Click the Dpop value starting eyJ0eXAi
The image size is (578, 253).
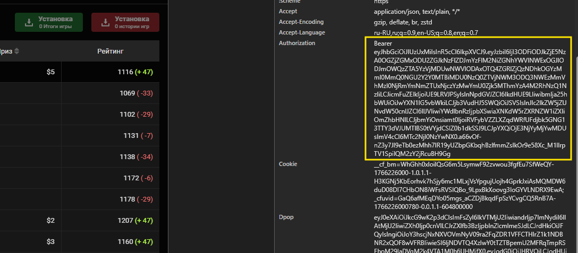click(470, 233)
